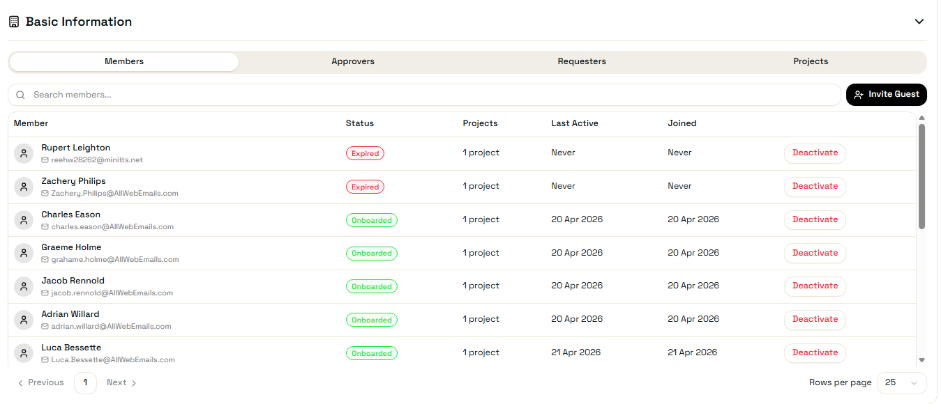Click the building icon beside Basic Information
The height and width of the screenshot is (404, 941).
(14, 22)
